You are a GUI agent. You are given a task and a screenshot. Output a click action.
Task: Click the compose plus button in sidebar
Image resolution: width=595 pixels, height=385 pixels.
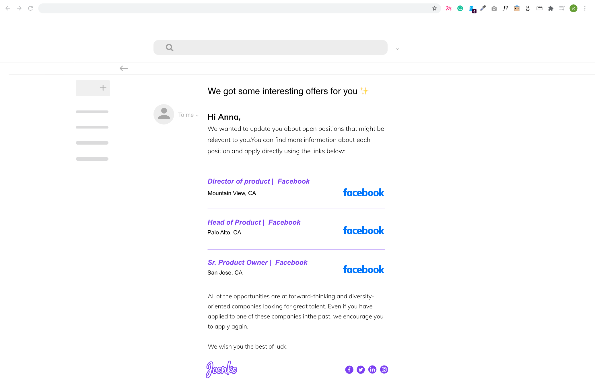click(103, 88)
